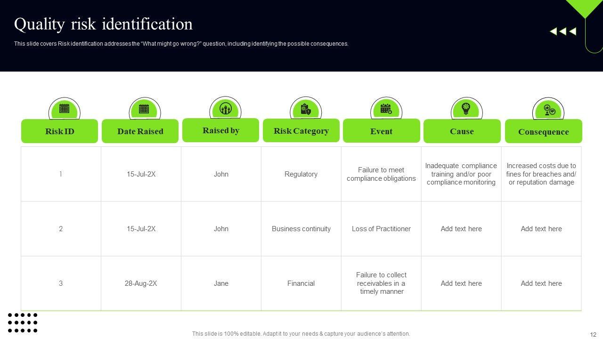Click the triple arrow rewind icon
The height and width of the screenshot is (339, 603).
click(x=563, y=32)
